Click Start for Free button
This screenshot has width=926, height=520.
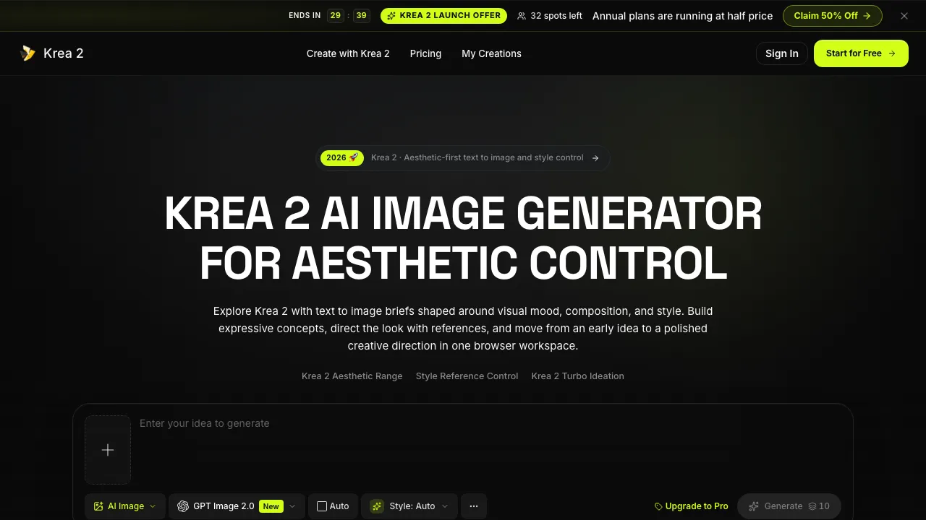pyautogui.click(x=861, y=53)
